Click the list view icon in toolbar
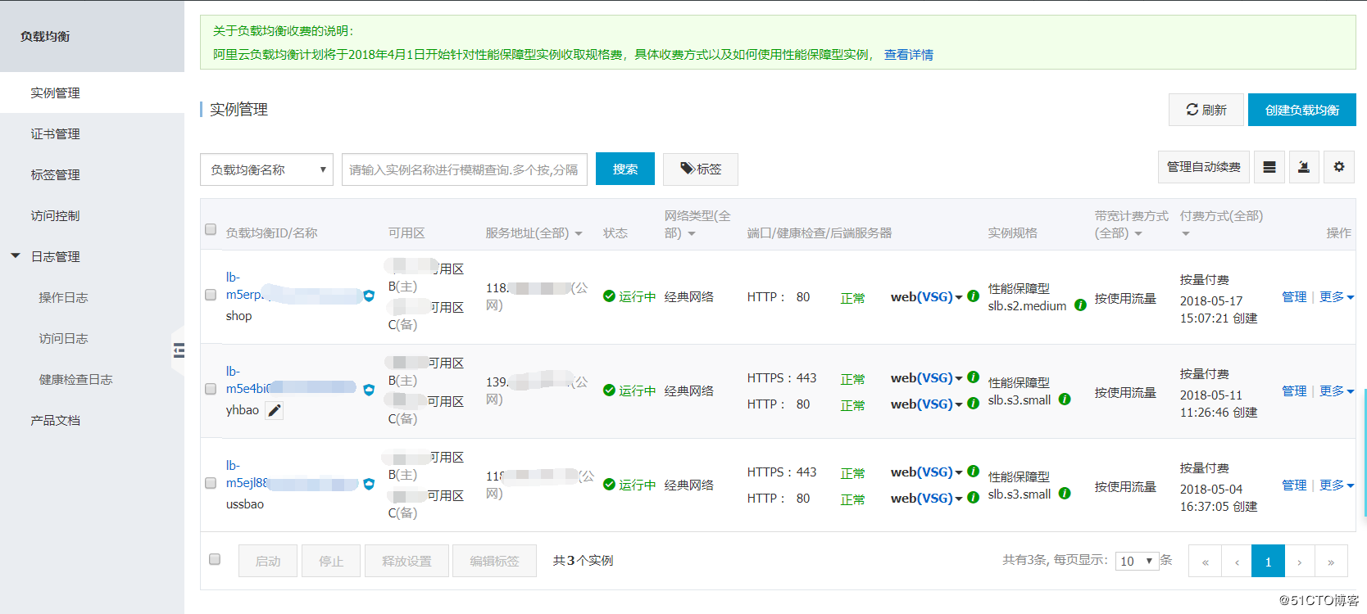The height and width of the screenshot is (614, 1367). pyautogui.click(x=1269, y=167)
